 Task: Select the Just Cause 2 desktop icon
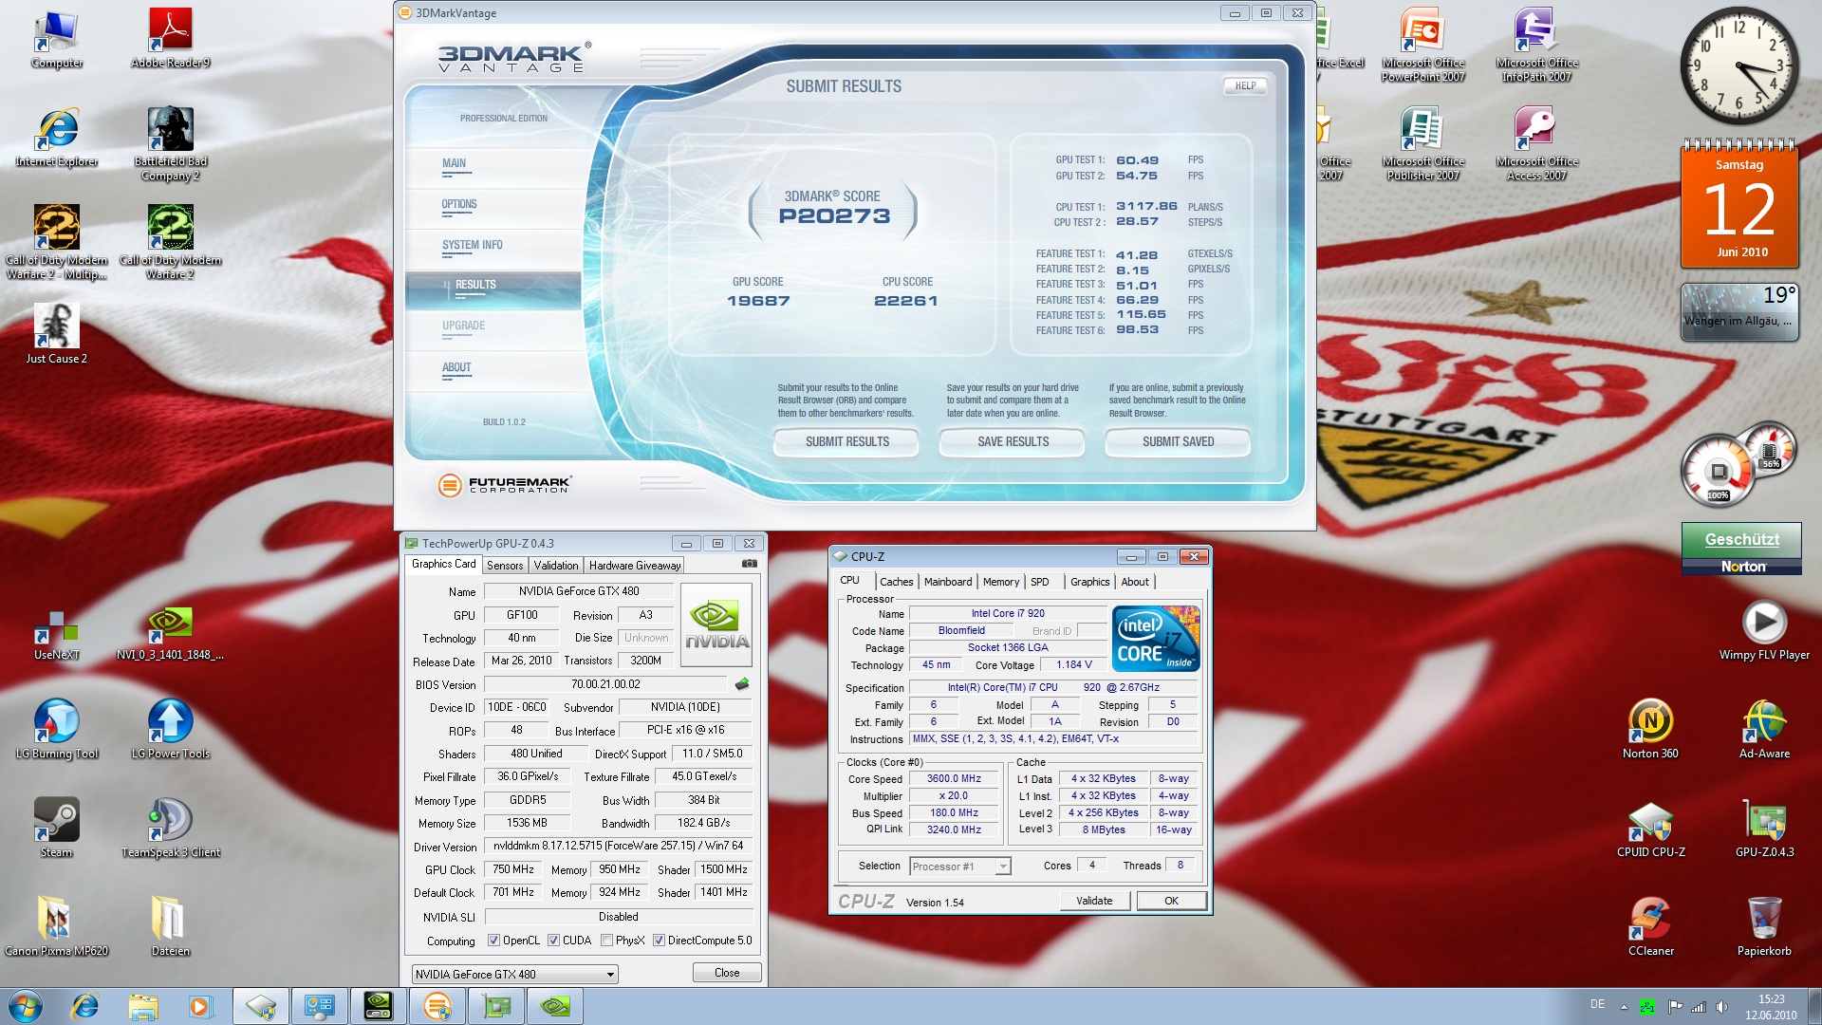[57, 334]
